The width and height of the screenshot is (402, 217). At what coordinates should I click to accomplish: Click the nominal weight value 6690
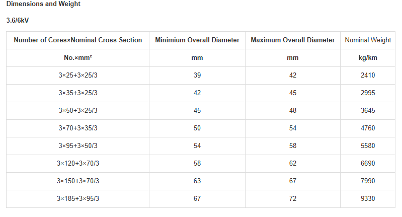pos(368,164)
